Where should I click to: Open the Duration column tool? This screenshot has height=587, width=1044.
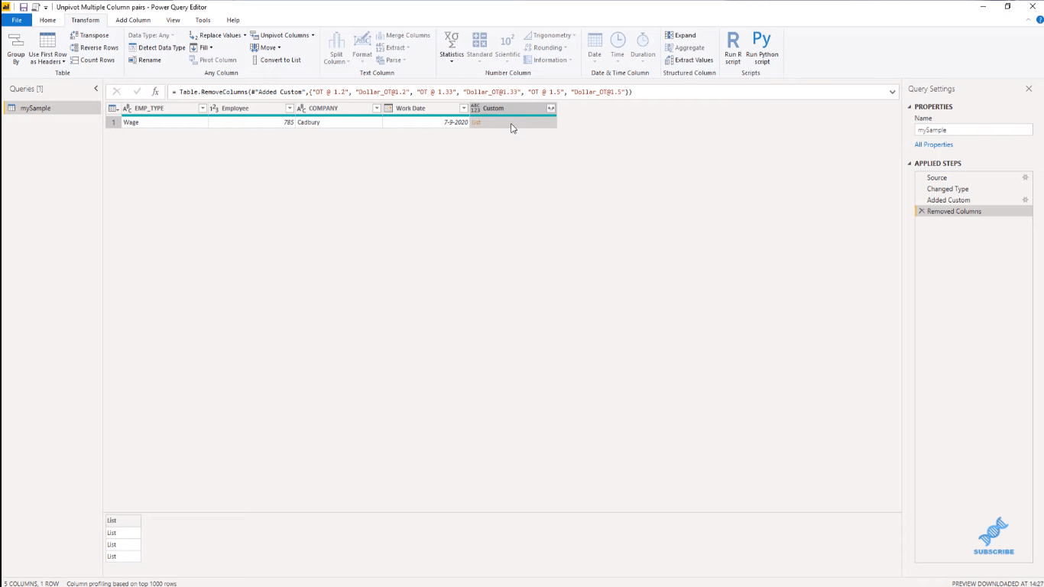[x=643, y=46]
